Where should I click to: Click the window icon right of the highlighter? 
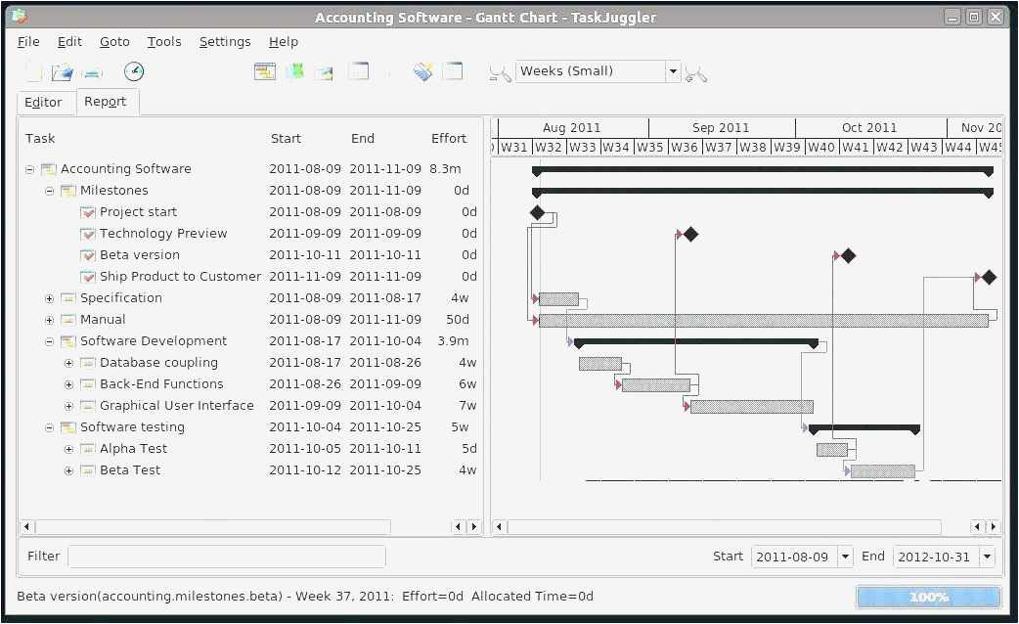tap(453, 70)
